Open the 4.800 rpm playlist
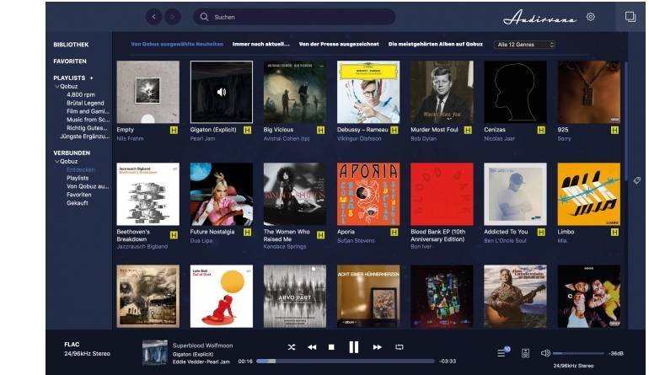649x375 pixels. tap(81, 94)
